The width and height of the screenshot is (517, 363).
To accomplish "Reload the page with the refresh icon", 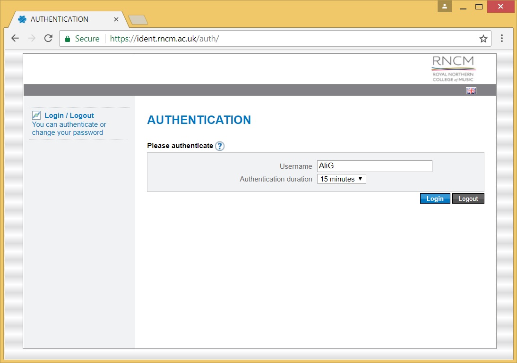I will pos(48,38).
